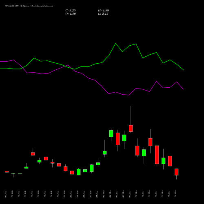This screenshot has width=204, height=204.
Task: Click the green candlestick above 02 Mar
Action: tap(105, 153)
